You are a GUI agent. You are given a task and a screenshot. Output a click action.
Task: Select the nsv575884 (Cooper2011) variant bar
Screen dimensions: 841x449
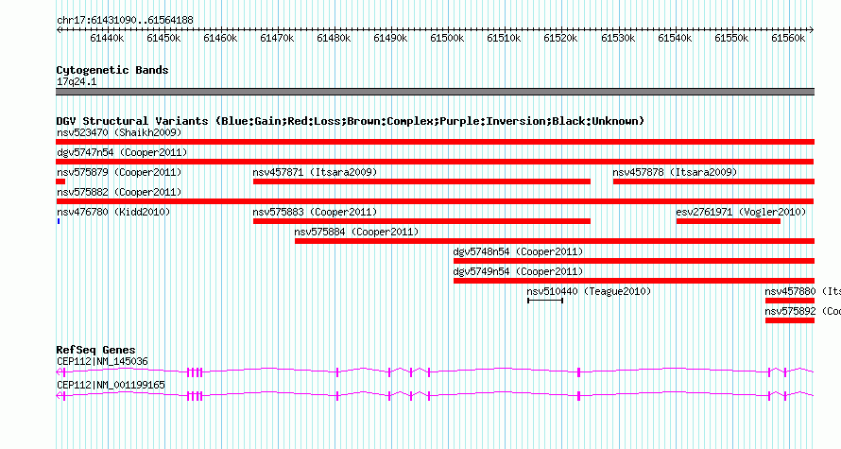pyautogui.click(x=555, y=241)
